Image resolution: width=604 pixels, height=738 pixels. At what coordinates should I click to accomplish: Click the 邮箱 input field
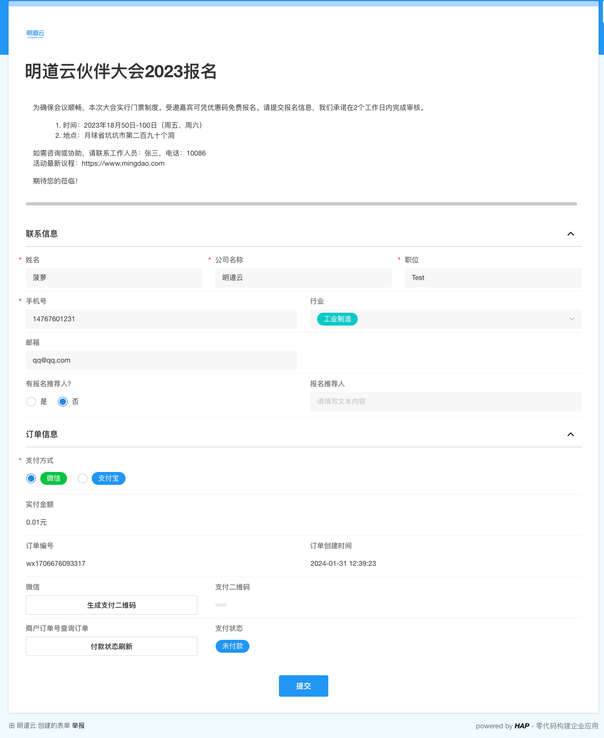(161, 360)
